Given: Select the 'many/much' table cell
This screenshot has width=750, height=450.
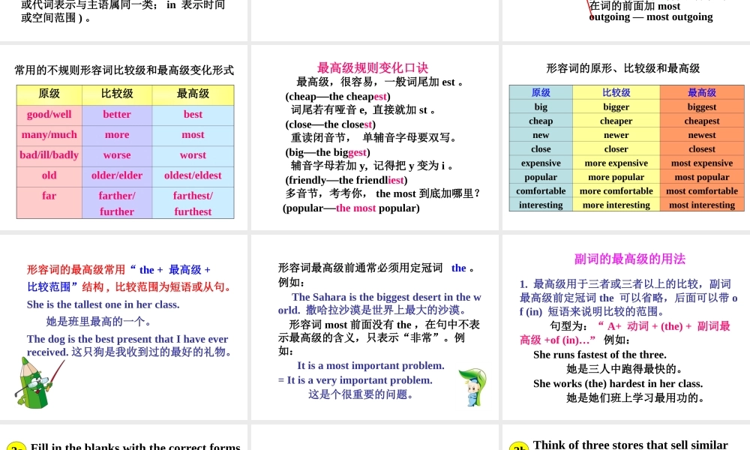Looking at the screenshot, I should pos(49,136).
